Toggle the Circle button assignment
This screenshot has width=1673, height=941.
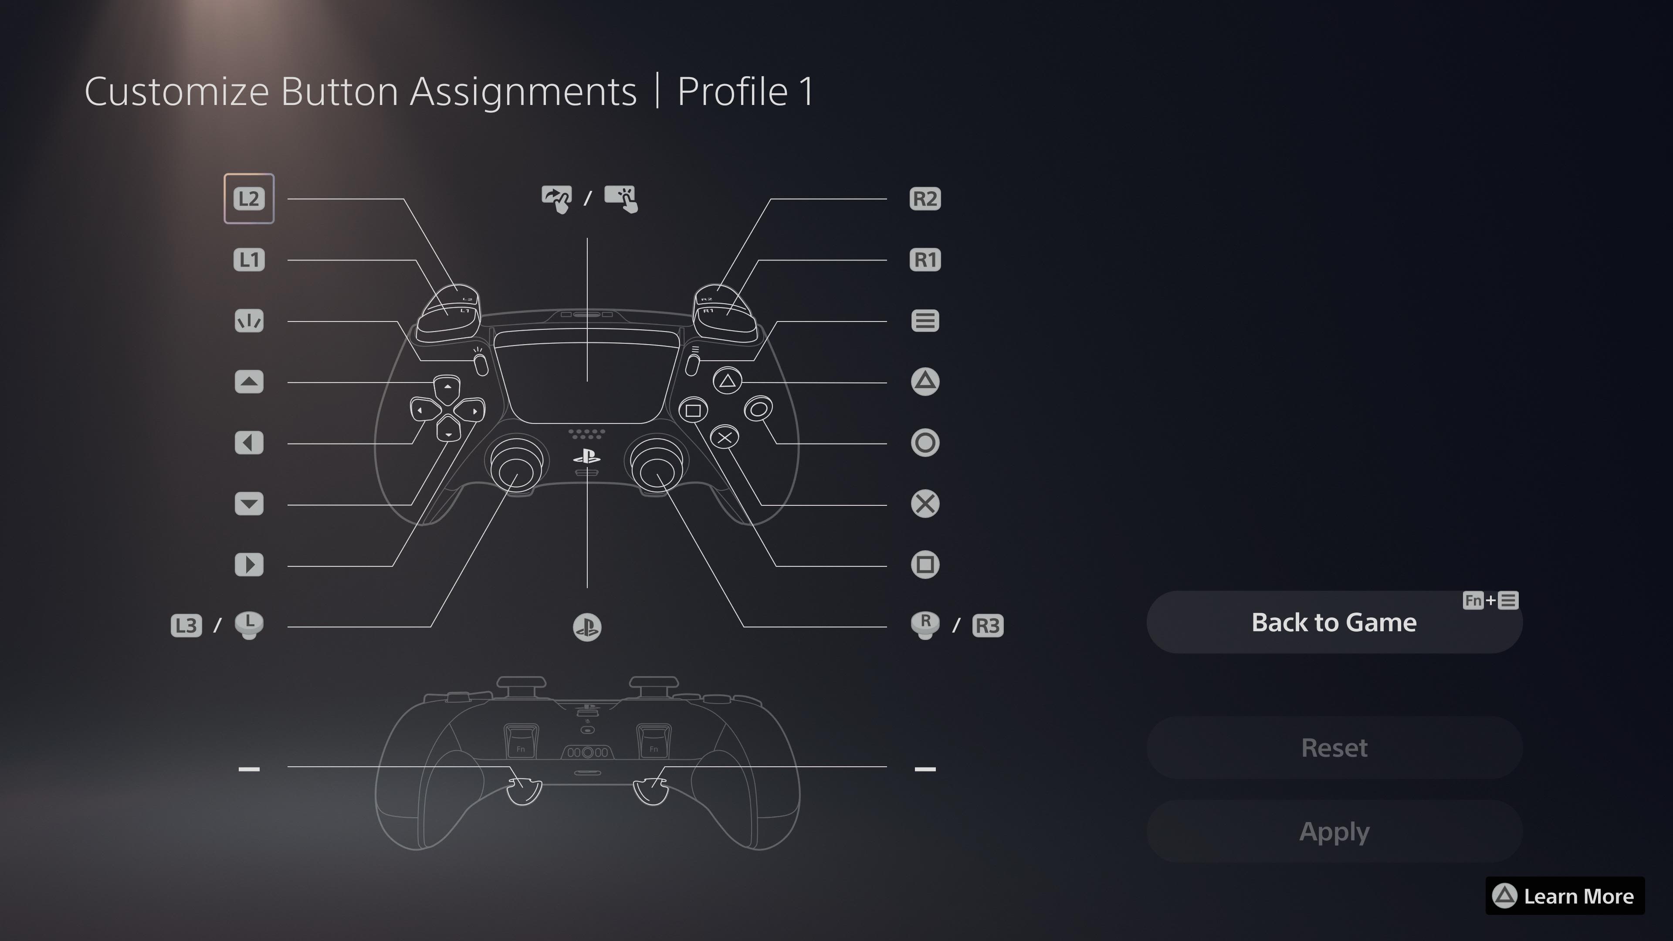click(925, 442)
